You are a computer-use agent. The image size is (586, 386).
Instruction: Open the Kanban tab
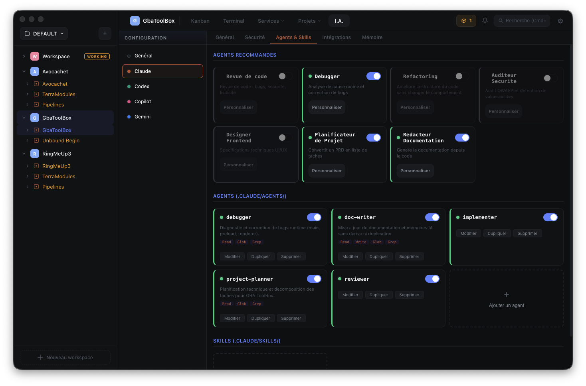(x=200, y=21)
